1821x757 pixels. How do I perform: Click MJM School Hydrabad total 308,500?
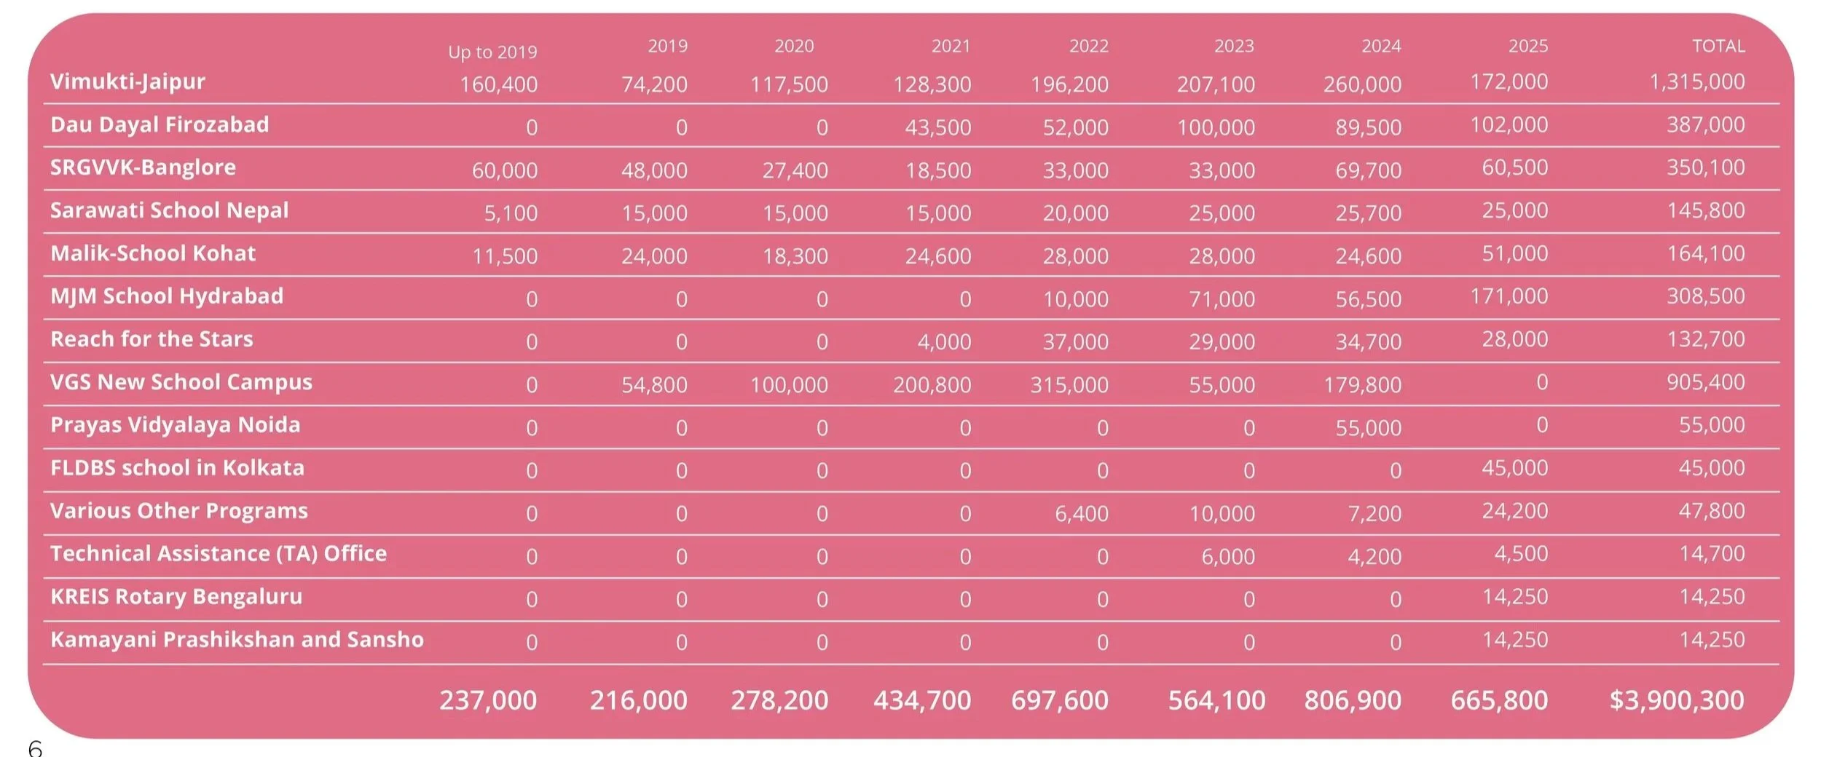click(x=1706, y=296)
